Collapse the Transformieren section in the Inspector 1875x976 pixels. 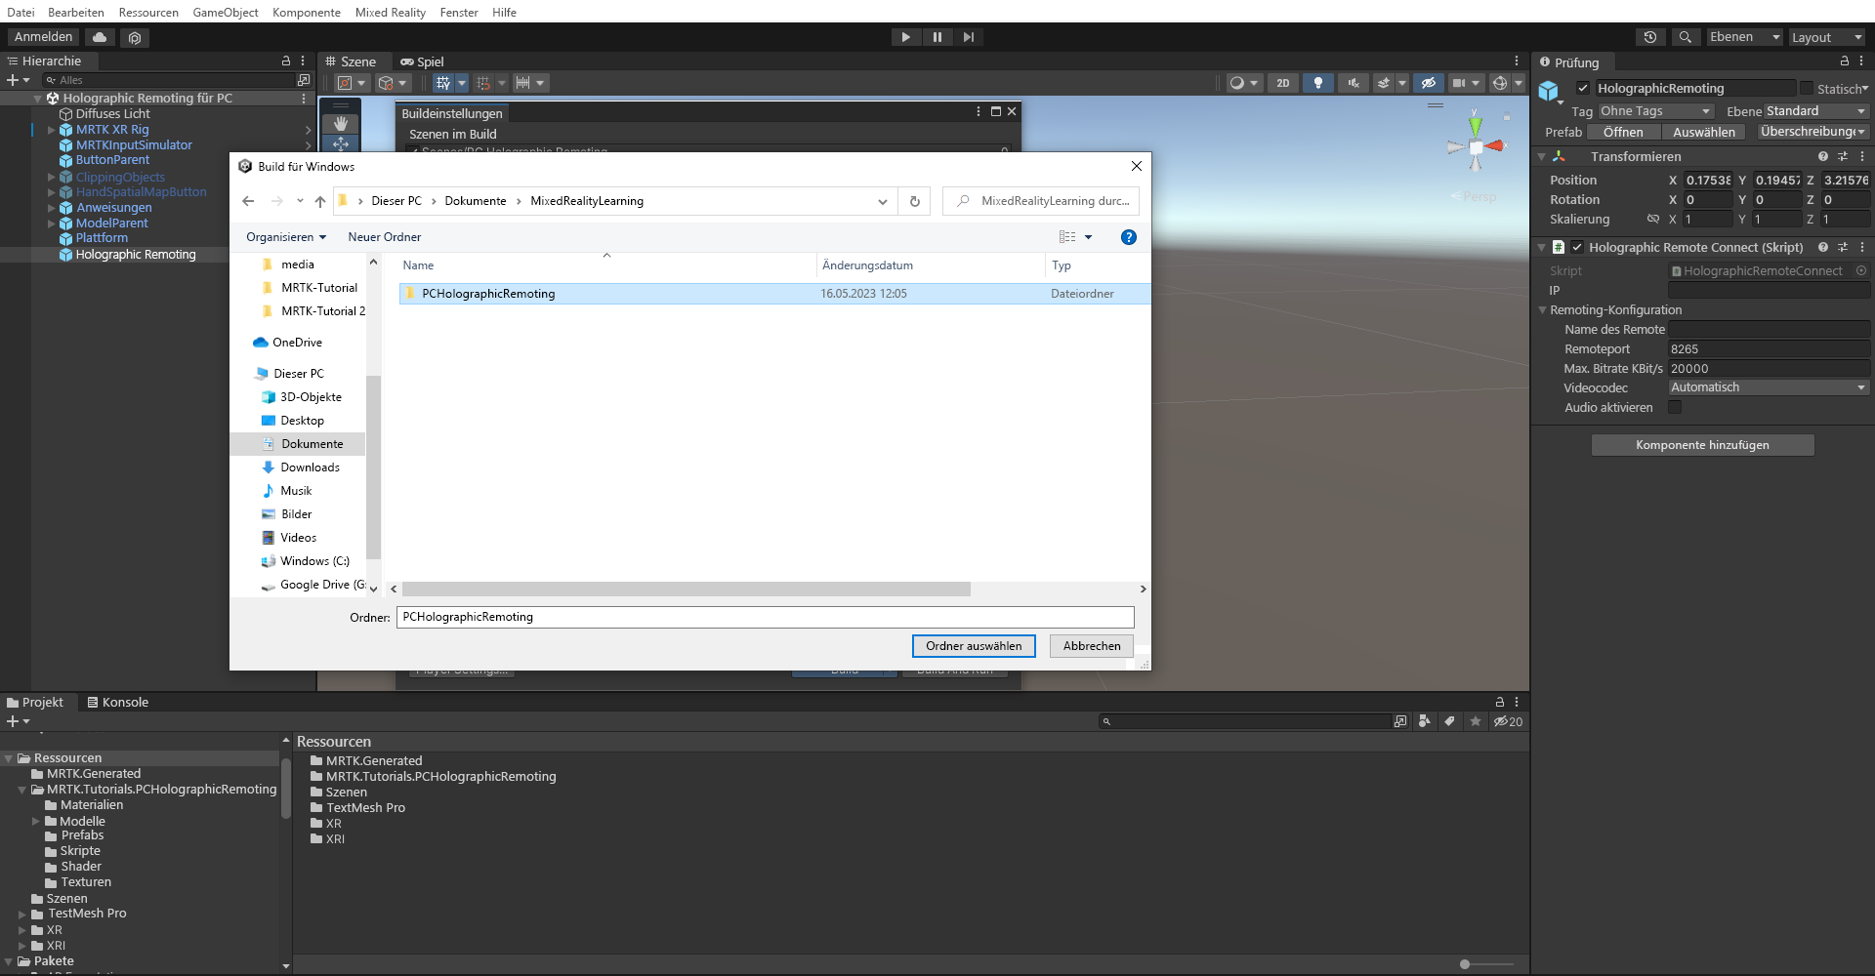[1543, 156]
